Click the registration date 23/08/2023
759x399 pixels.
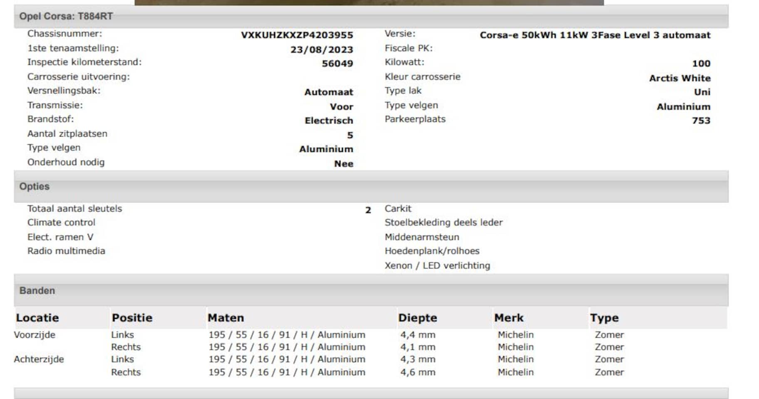tap(322, 49)
